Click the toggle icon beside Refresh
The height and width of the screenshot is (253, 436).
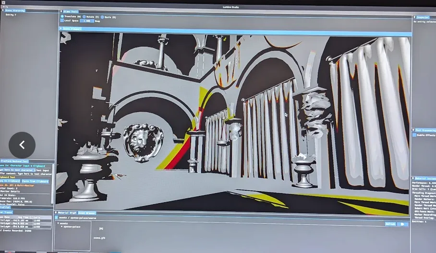pyautogui.click(x=402, y=224)
